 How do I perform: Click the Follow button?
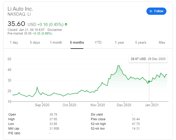pyautogui.click(x=156, y=11)
